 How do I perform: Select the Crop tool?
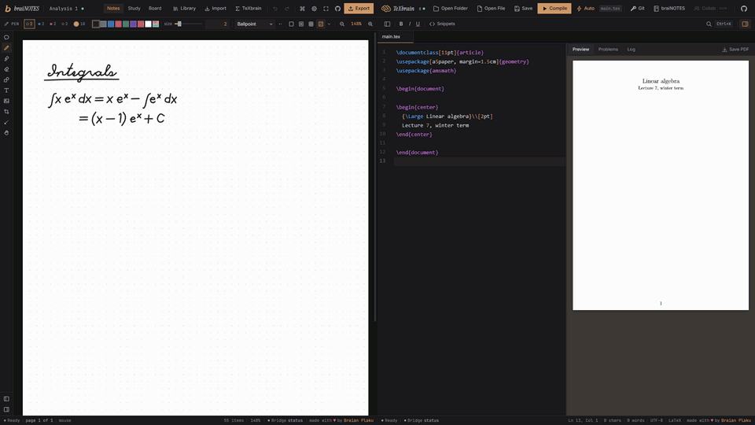(x=6, y=111)
